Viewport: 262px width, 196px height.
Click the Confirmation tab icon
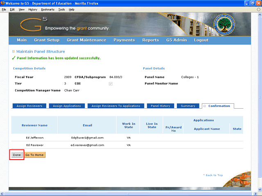pos(205,106)
